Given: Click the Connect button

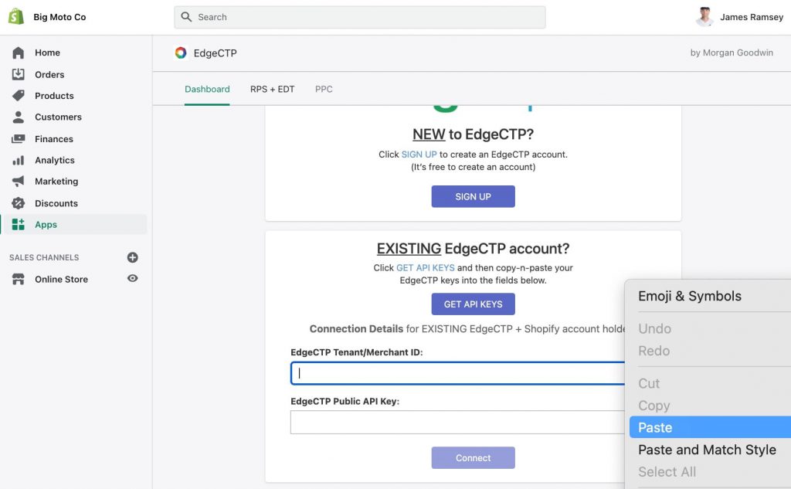Looking at the screenshot, I should [x=474, y=457].
